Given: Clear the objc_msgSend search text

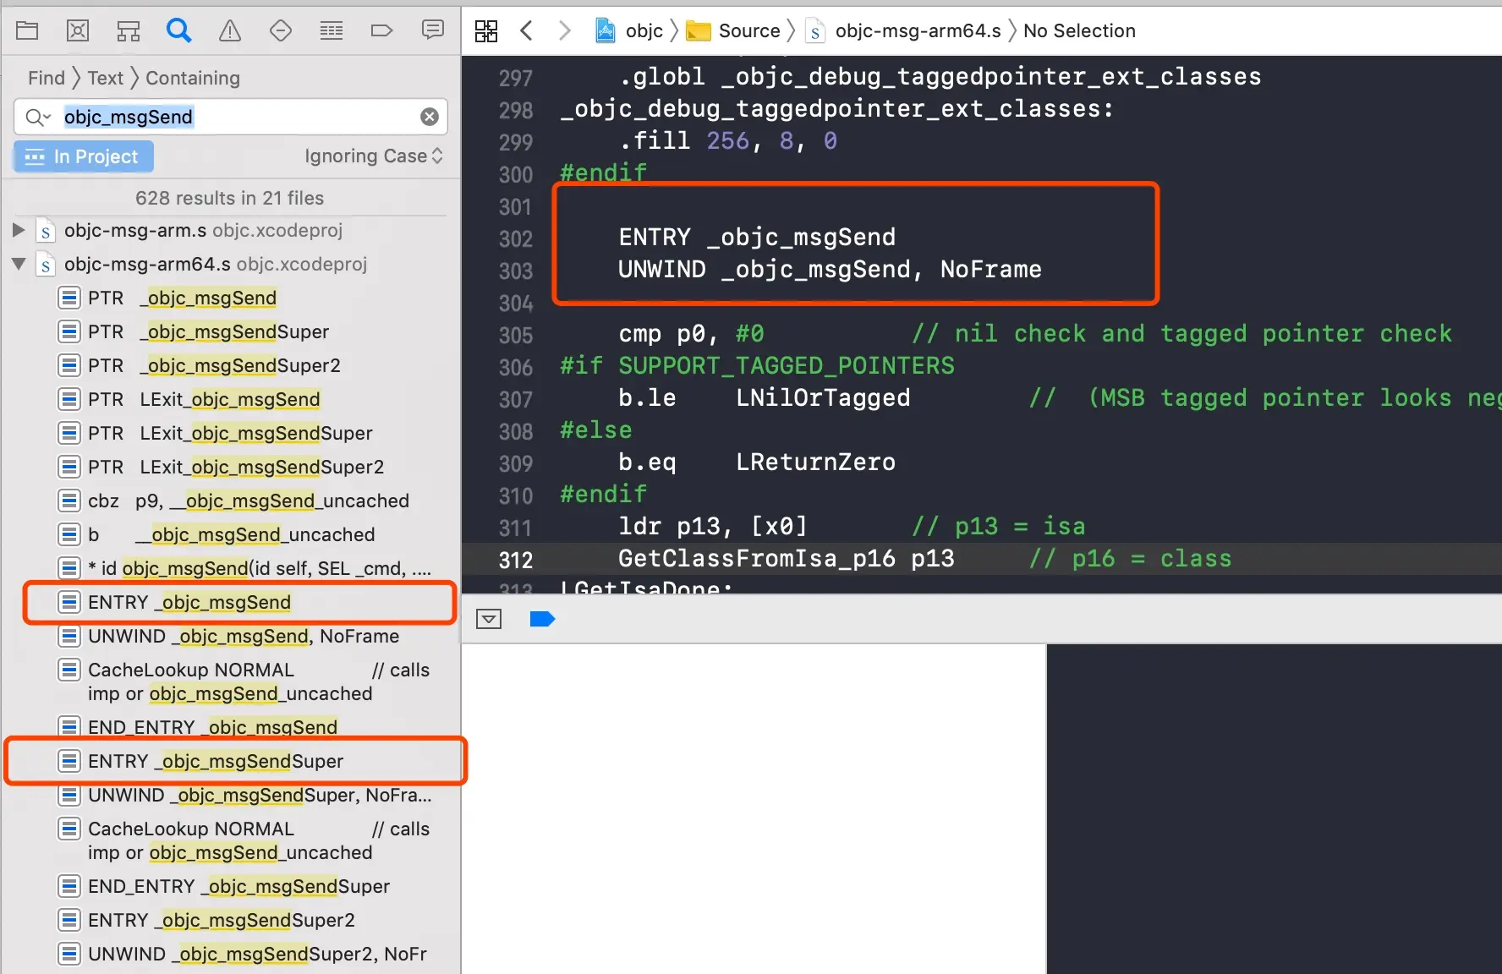Looking at the screenshot, I should tap(430, 117).
